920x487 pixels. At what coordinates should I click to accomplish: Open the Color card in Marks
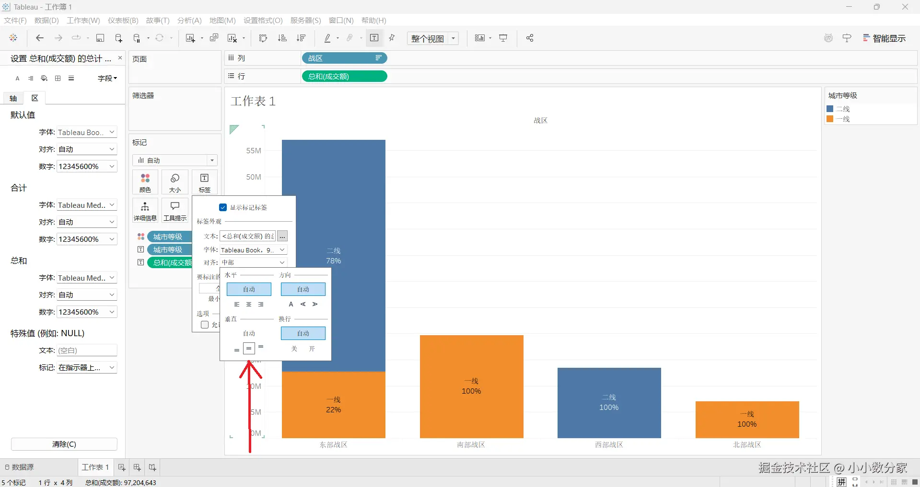pos(145,182)
